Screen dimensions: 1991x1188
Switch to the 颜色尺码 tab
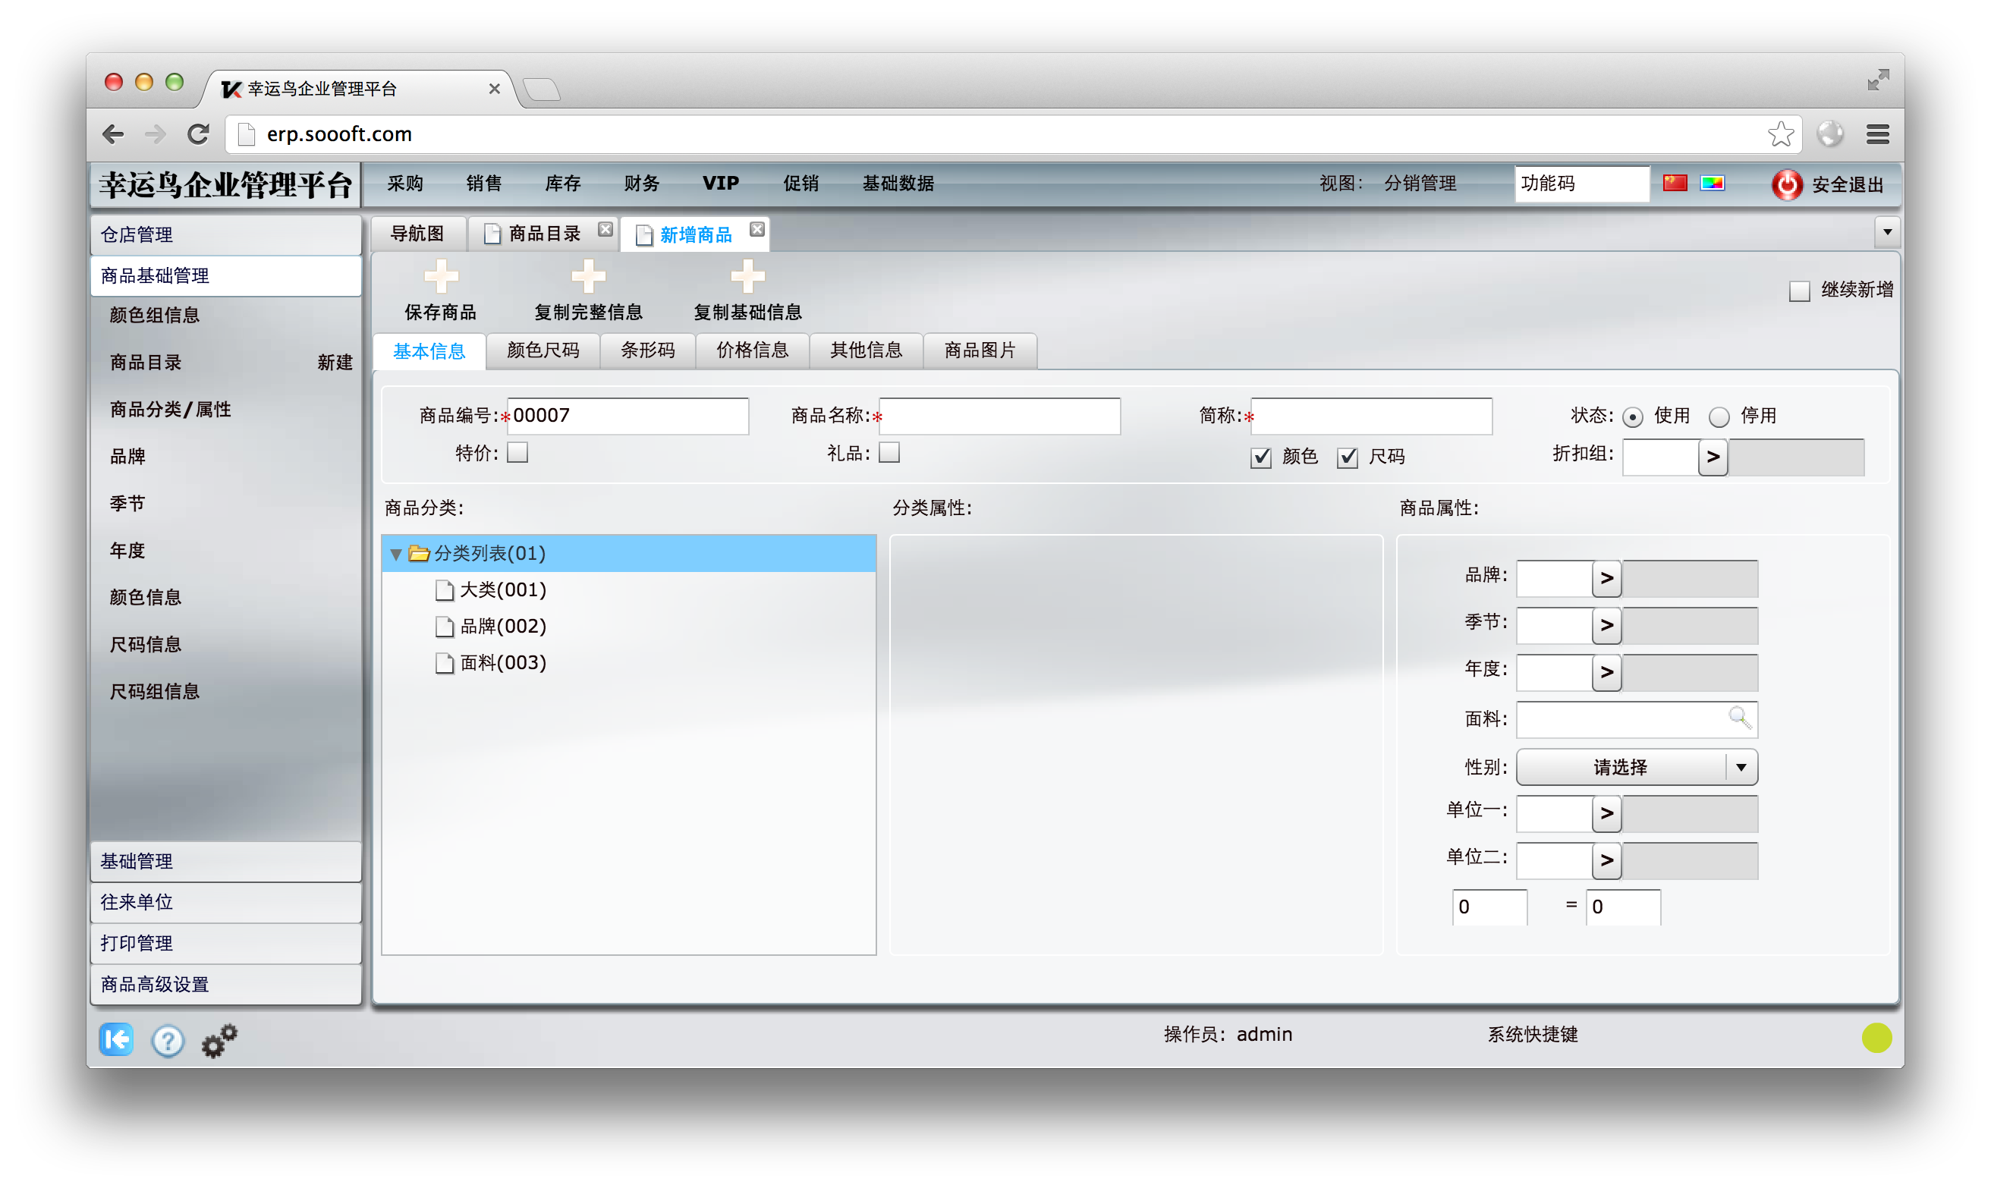(x=543, y=350)
